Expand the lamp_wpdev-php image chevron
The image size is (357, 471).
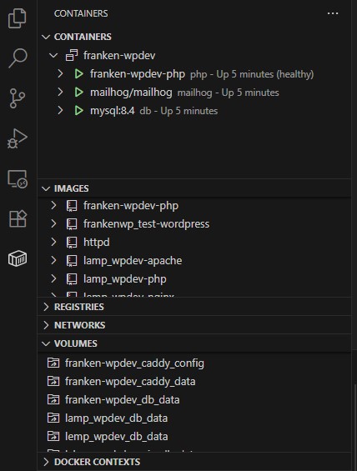(53, 279)
